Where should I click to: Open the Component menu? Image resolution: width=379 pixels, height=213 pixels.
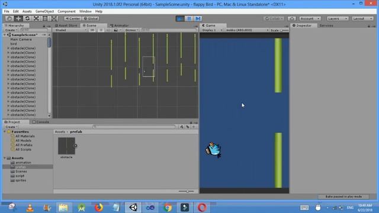(66, 11)
